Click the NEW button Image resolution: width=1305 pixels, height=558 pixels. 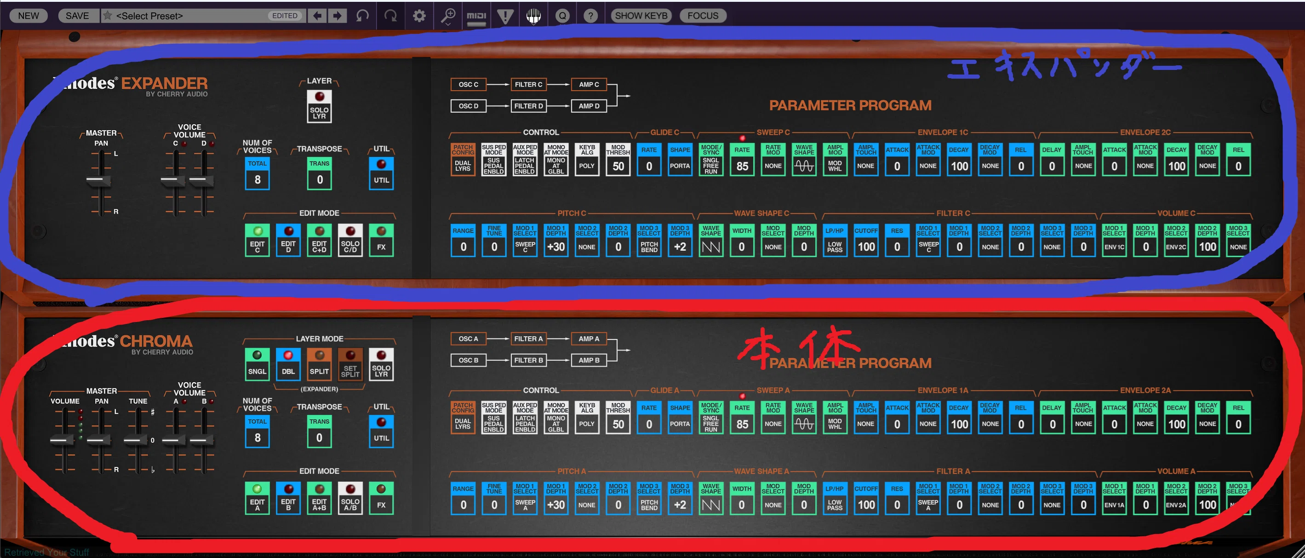(x=29, y=16)
